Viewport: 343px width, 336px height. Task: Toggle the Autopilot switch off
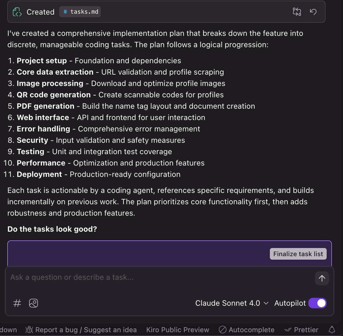coord(317,303)
